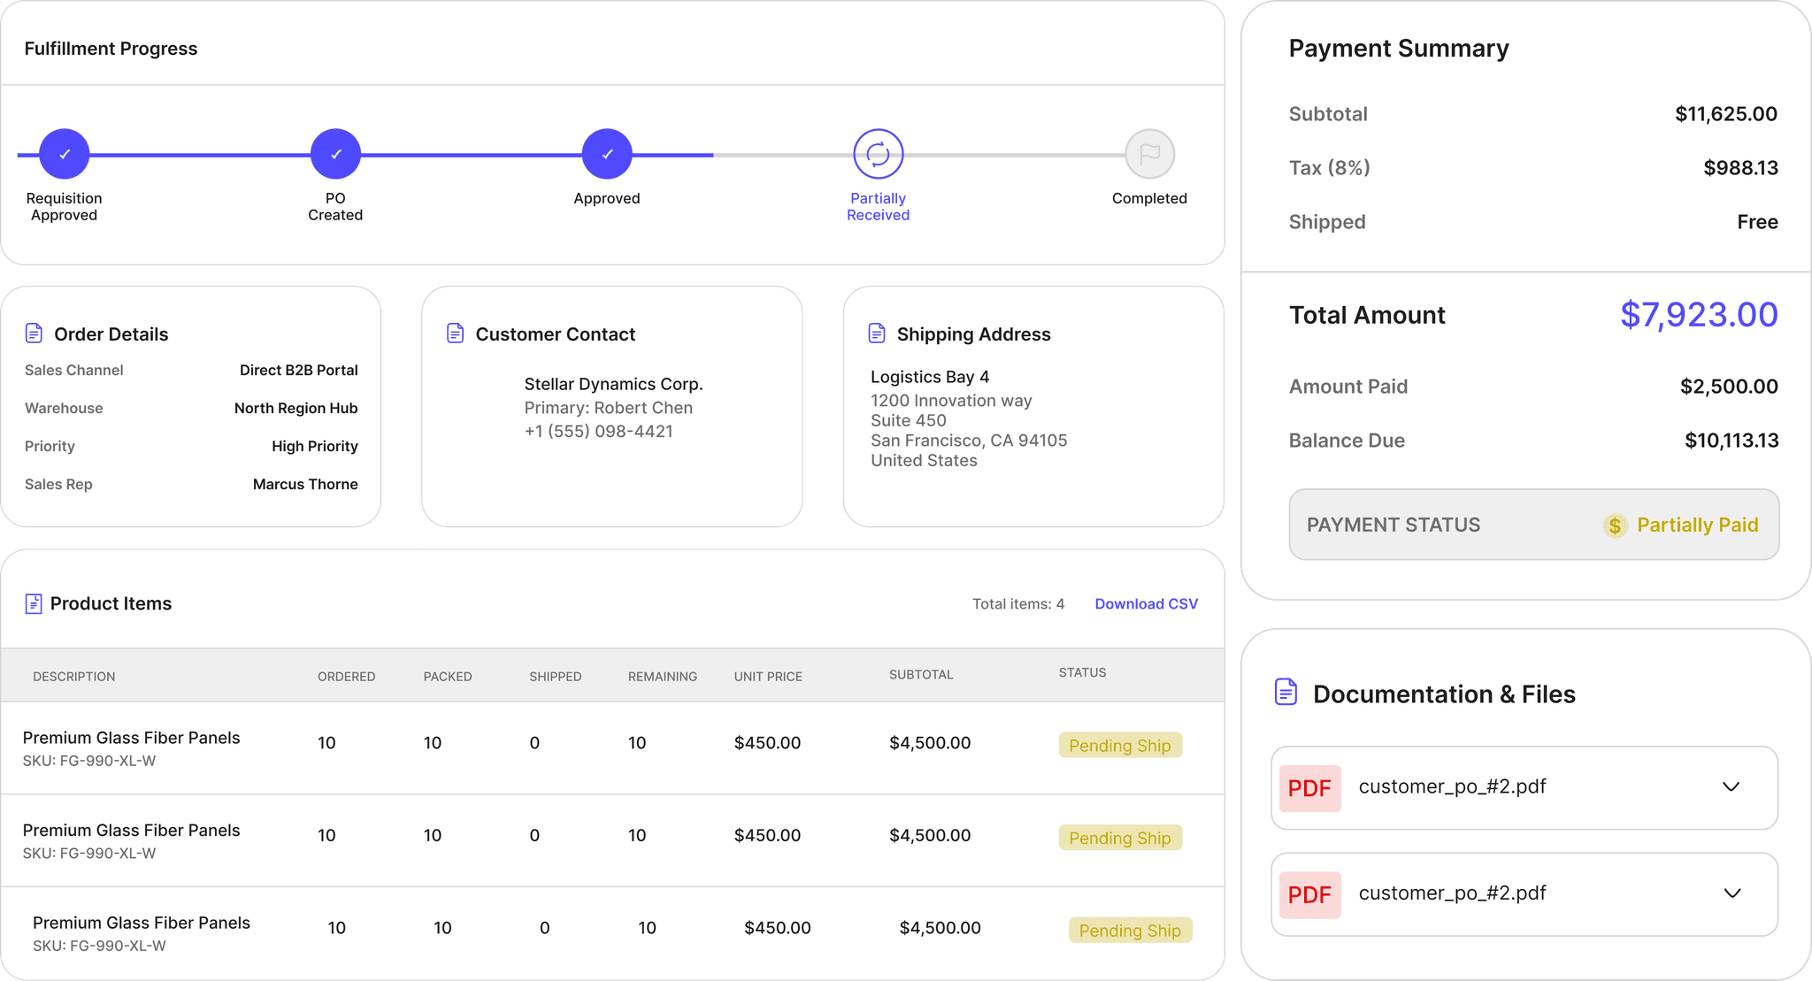Viewport: 1812px width, 981px height.
Task: Click the Fulfillment Progress heading
Action: 111,49
